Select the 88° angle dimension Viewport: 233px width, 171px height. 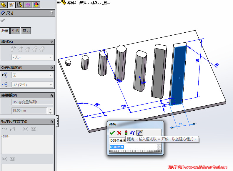click(97, 104)
